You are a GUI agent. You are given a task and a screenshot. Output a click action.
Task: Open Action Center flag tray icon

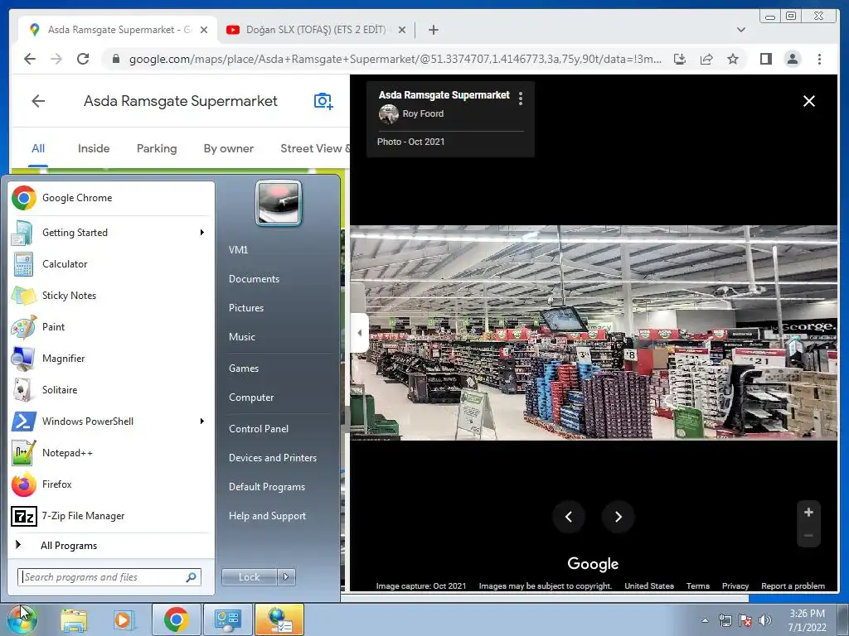(x=745, y=620)
